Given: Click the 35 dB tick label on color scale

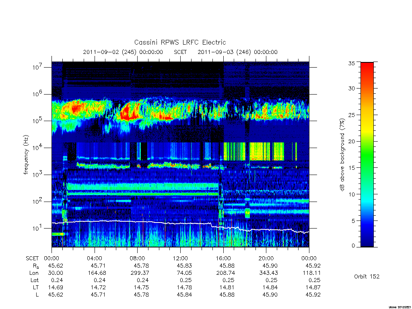Looking at the screenshot, I should [351, 63].
